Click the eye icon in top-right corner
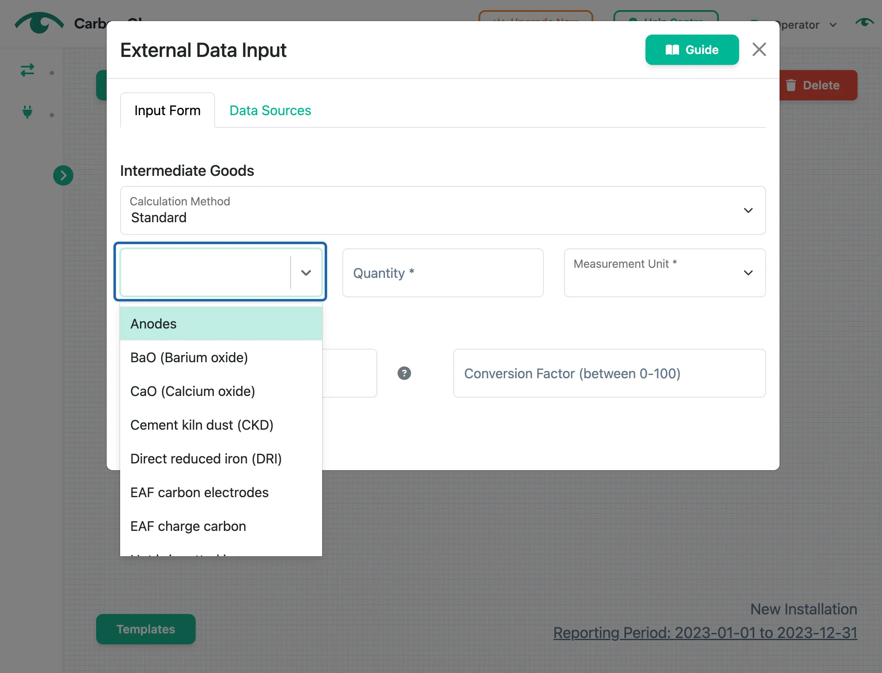This screenshot has width=882, height=673. click(x=864, y=23)
